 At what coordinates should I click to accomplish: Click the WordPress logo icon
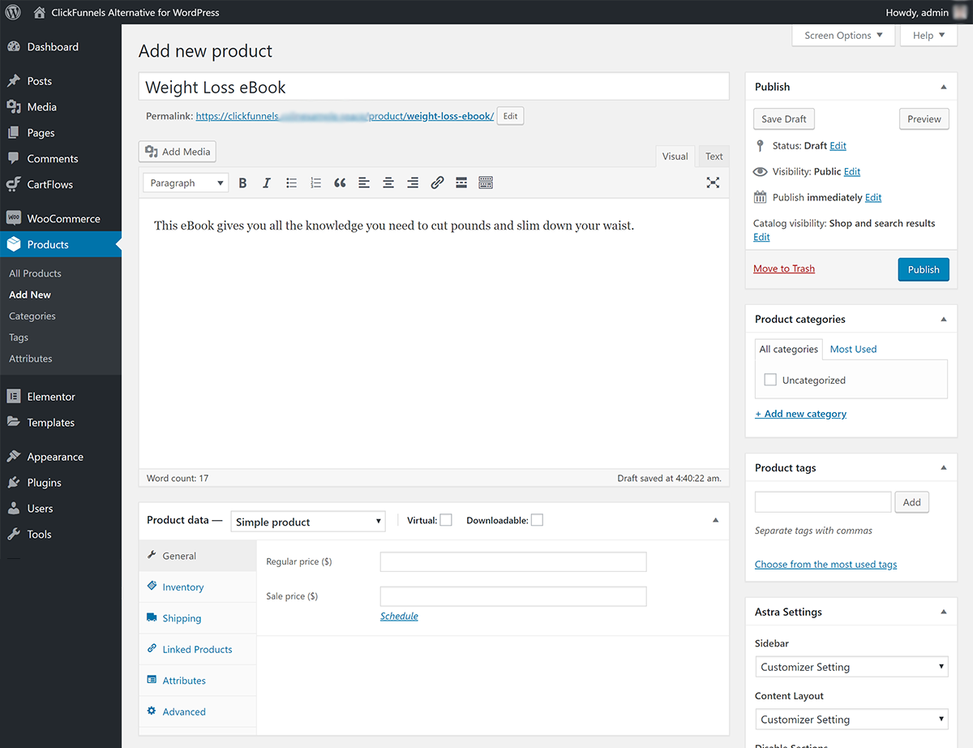click(x=12, y=12)
